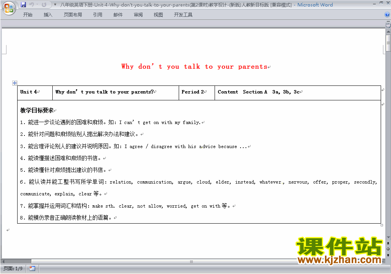Click the word 'secondly' in line 6
This screenshot has height=274, width=391.
365,182
